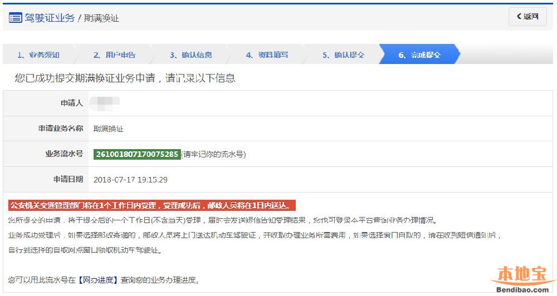Click the 请牢记你的流水号 reminder text
The height and width of the screenshot is (296, 557).
point(213,154)
